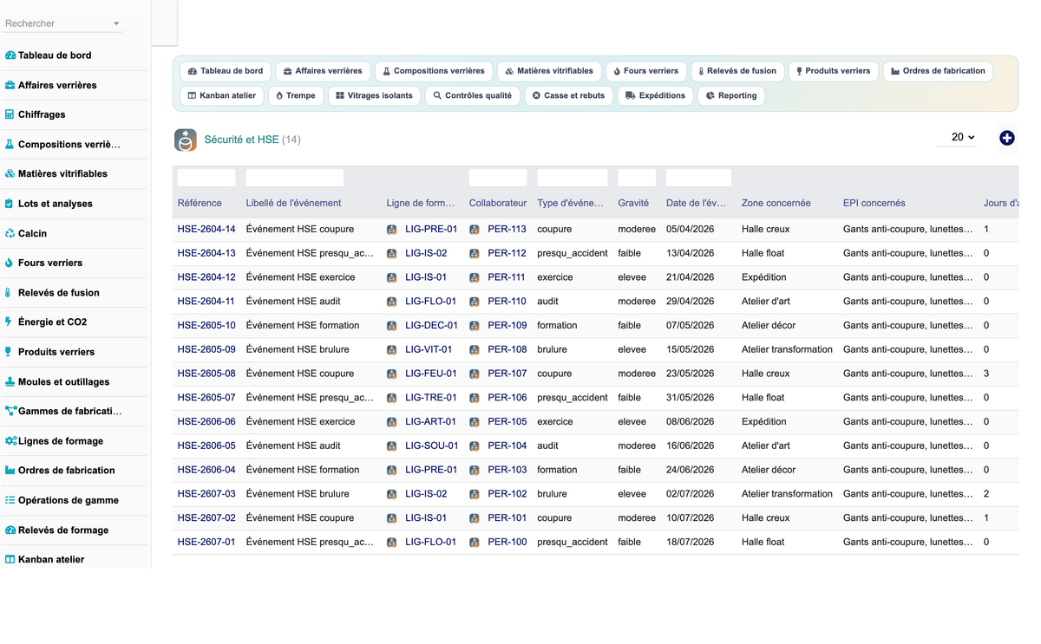This screenshot has height=644, width=1041.
Task: Click the Énergie et CO2 bolt icon
Action: (x=9, y=322)
